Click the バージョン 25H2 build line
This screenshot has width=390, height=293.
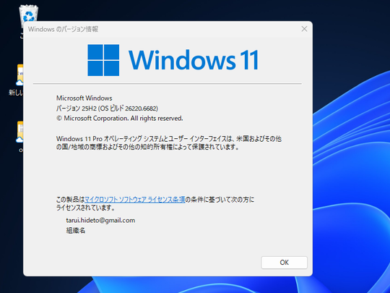pyautogui.click(x=107, y=109)
